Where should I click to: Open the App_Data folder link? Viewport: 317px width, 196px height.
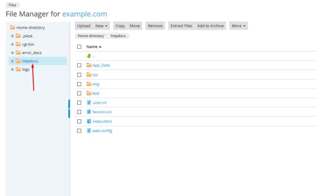point(101,65)
